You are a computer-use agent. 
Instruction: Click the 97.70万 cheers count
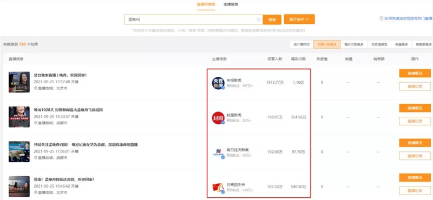coord(299,152)
